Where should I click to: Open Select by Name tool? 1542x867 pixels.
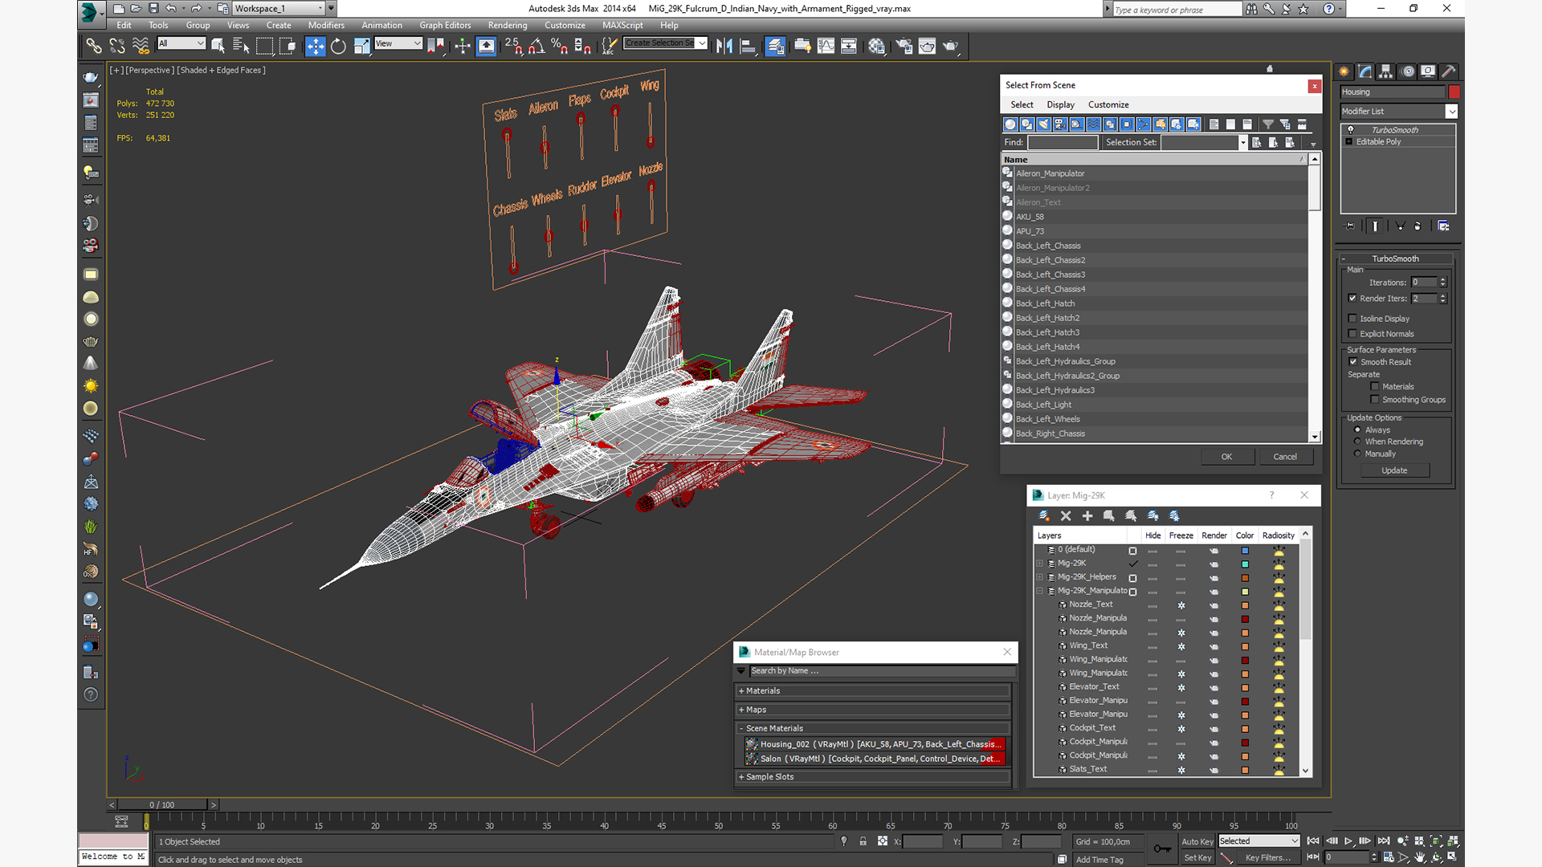click(240, 46)
